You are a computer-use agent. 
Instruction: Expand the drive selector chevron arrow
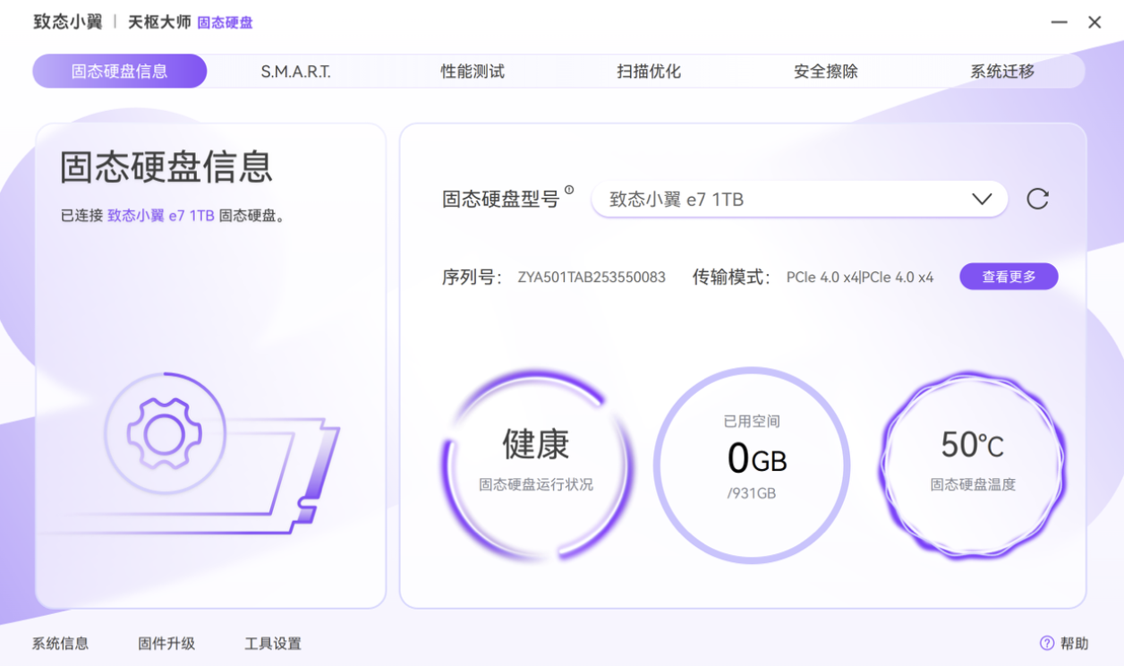(982, 199)
